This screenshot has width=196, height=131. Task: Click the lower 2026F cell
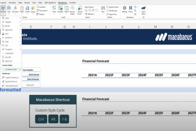pyautogui.click(x=175, y=113)
